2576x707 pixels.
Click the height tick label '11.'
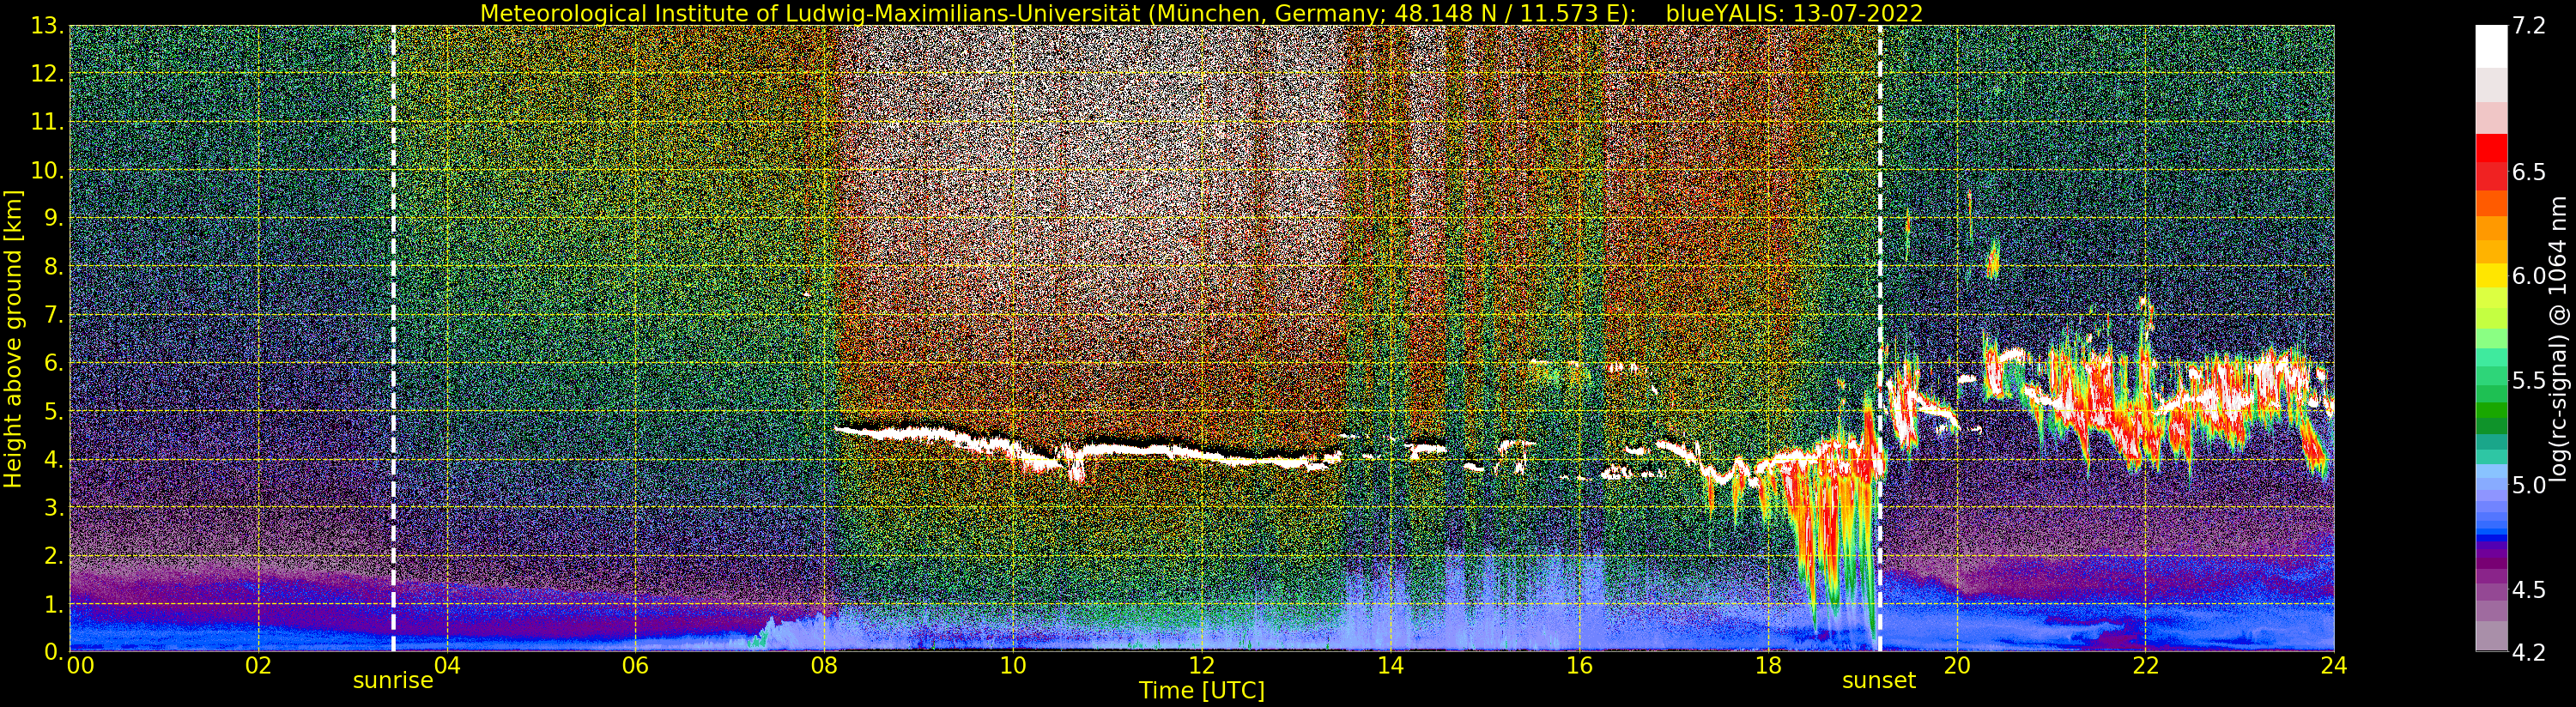pos(46,122)
